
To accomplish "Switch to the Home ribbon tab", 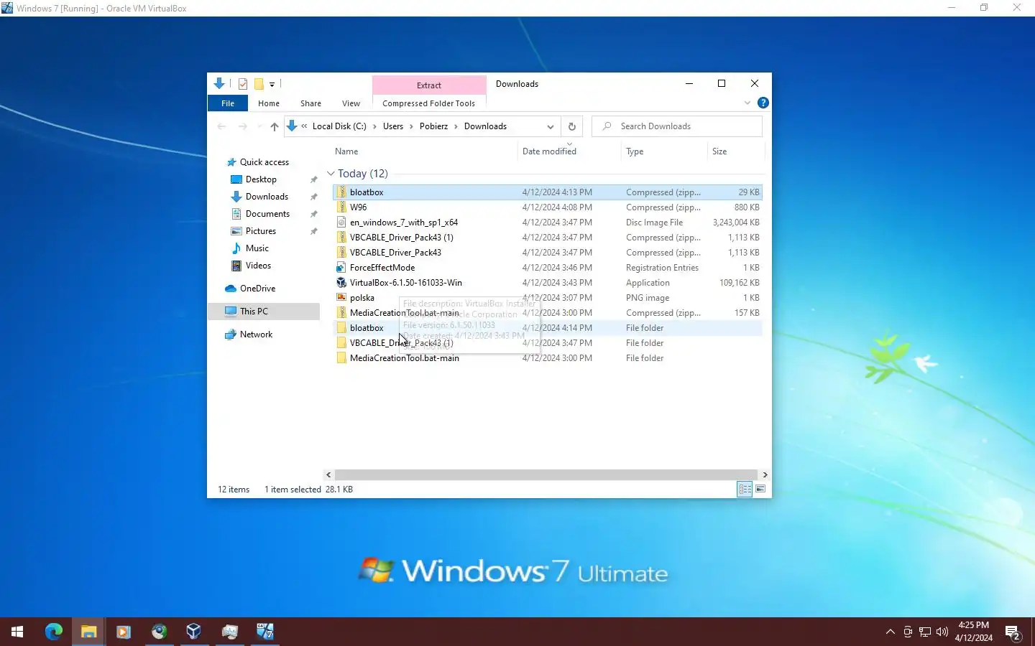I will point(269,103).
